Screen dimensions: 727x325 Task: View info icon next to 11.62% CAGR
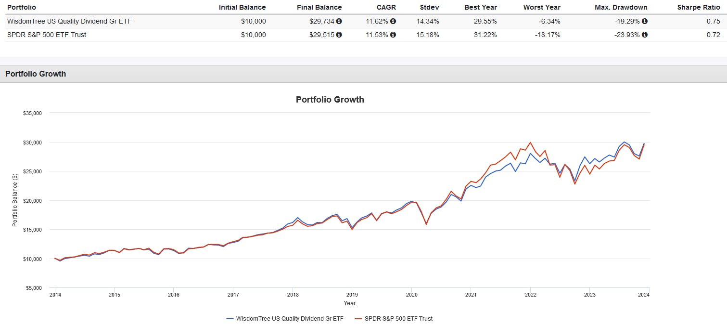pyautogui.click(x=394, y=21)
